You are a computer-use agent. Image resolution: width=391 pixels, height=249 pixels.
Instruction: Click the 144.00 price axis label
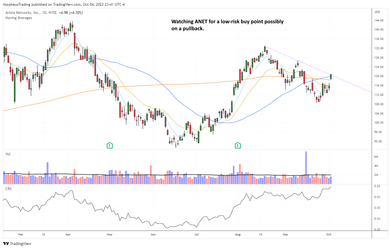[x=379, y=20]
